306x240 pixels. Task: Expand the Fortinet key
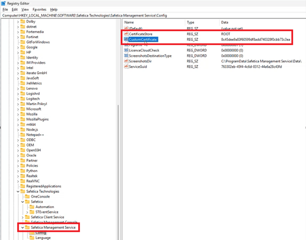[x=18, y=37]
